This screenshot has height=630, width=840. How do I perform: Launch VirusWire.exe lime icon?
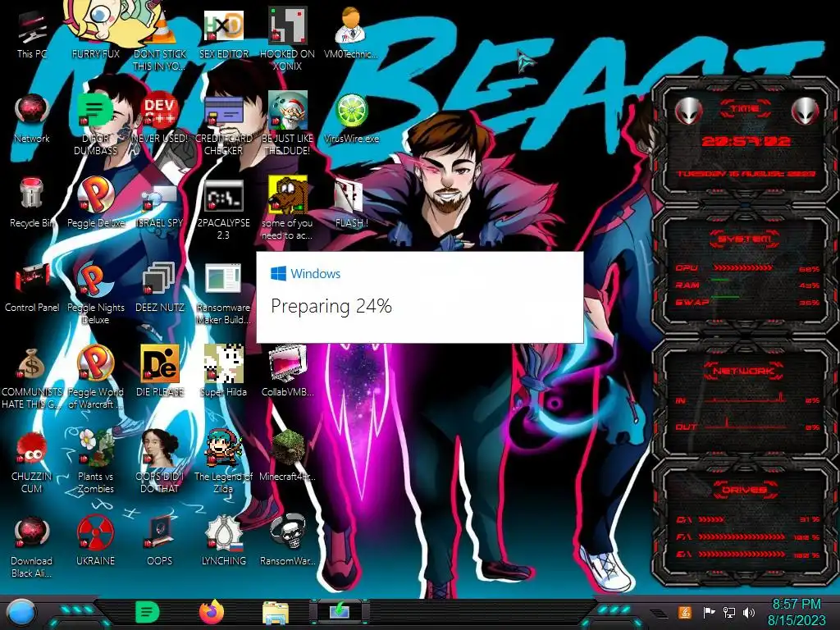(351, 118)
